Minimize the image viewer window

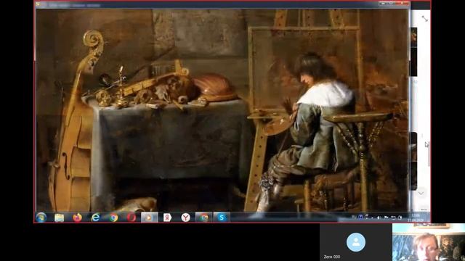point(383,4)
